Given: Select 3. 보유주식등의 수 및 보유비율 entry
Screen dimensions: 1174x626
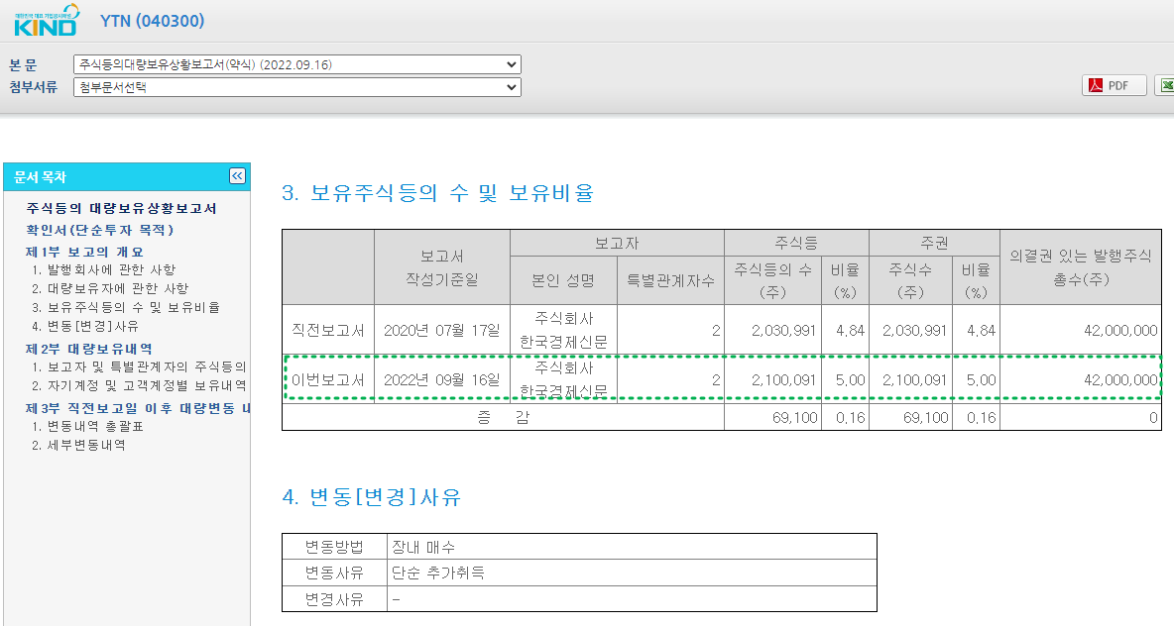Looking at the screenshot, I should 126,307.
